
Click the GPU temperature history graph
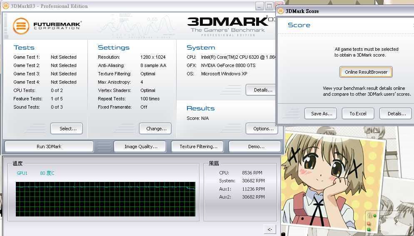(106, 199)
